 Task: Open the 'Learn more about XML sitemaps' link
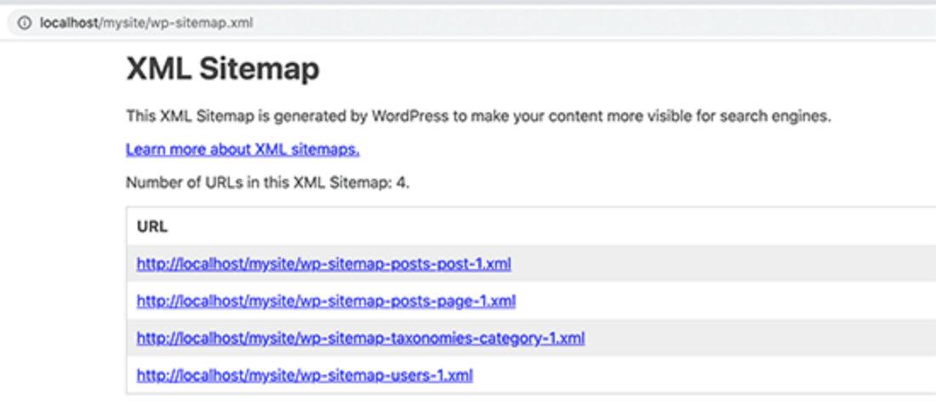243,150
